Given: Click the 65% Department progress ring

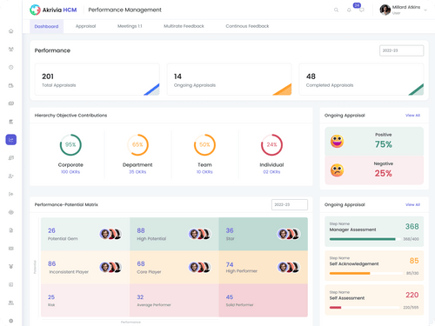Looking at the screenshot, I should pyautogui.click(x=137, y=144).
